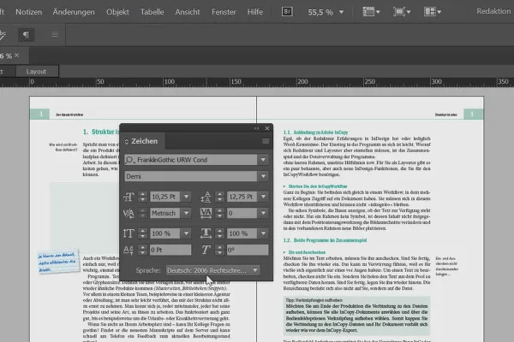The width and height of the screenshot is (514, 342).
Task: Open the Sprache language dropdown
Action: pos(213,270)
